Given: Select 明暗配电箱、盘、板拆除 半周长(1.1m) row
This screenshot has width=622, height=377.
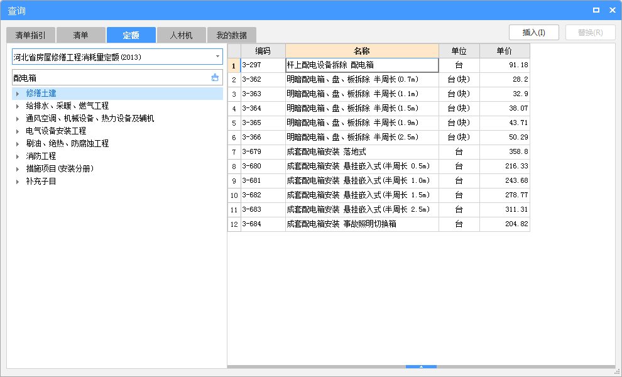Looking at the screenshot, I should tap(362, 94).
